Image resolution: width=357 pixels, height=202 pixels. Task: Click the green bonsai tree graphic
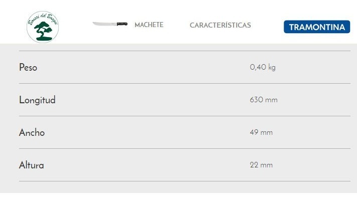tap(43, 30)
